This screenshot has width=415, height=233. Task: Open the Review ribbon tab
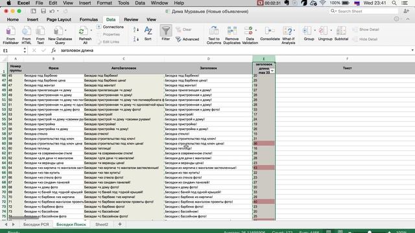tap(131, 19)
